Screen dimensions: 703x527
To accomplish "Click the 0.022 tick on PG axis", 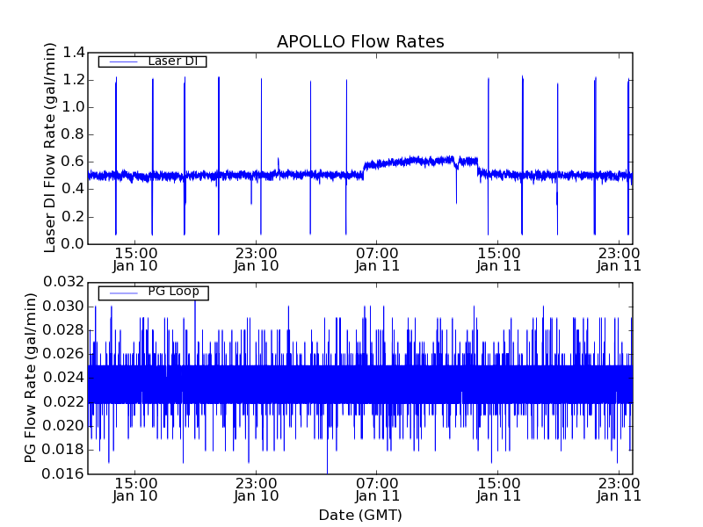I will (x=63, y=402).
